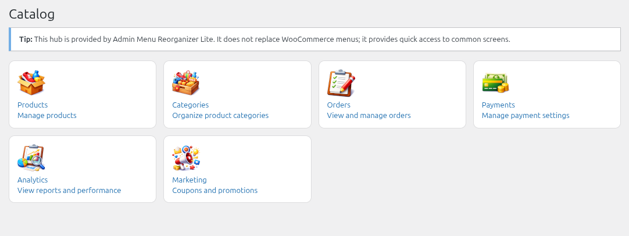629x236 pixels.
Task: Select the "Manage products" description
Action: [47, 116]
